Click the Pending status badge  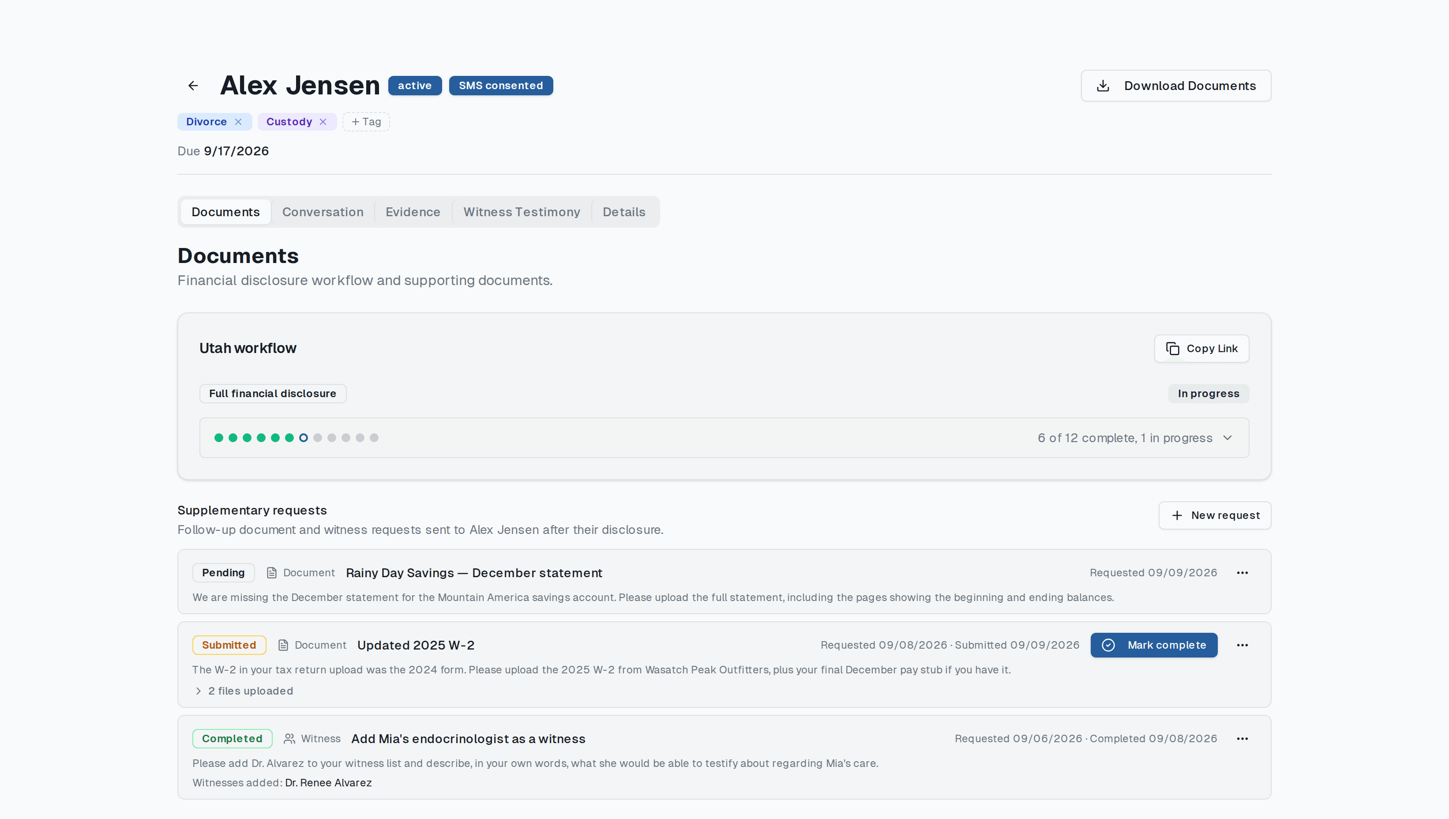click(223, 573)
